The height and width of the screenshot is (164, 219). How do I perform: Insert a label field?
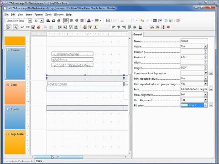coord(22,27)
